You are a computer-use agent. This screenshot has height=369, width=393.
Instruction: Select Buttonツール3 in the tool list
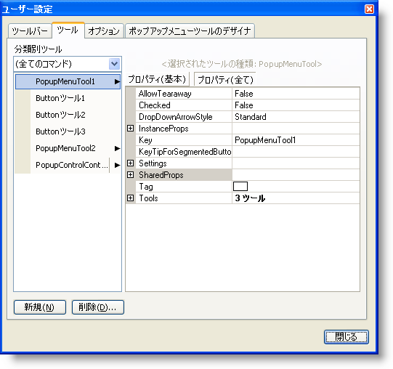(68, 131)
